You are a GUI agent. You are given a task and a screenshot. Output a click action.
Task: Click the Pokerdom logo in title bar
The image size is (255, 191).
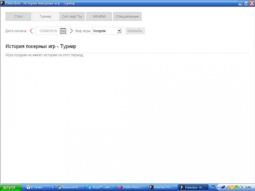(3, 3)
